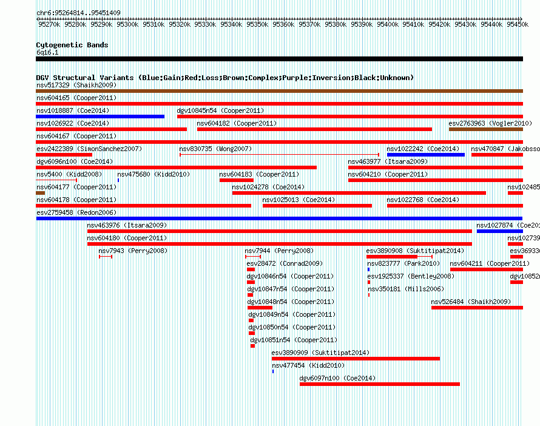The width and height of the screenshot is (540, 426).
Task: Click the DGV Structural Variants track title
Action: point(225,78)
